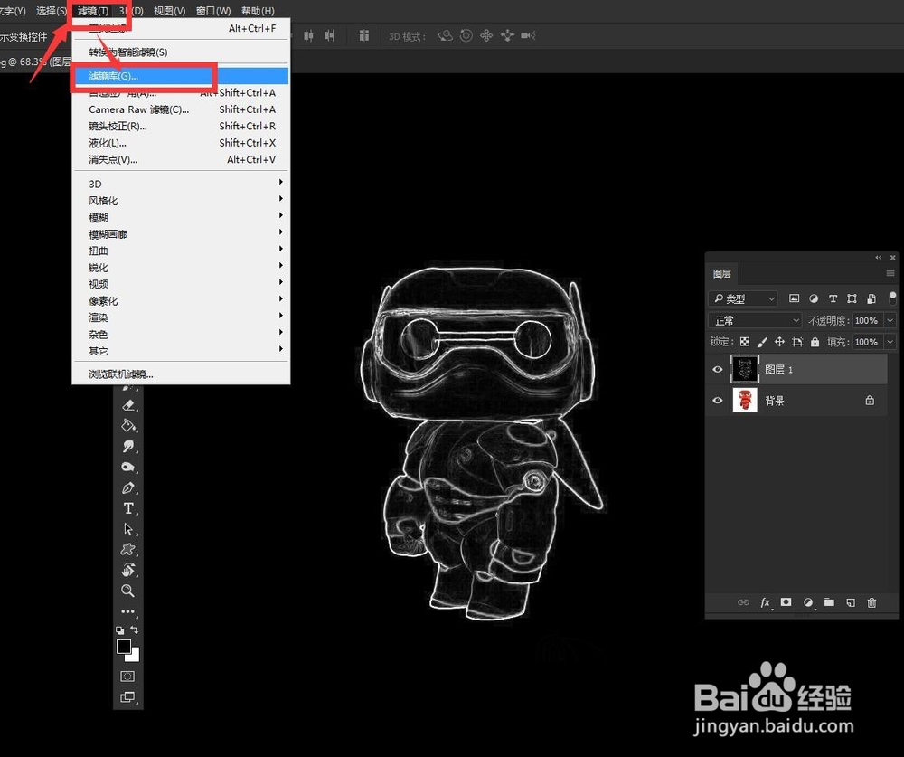Click 3D pan mode icon
This screenshot has height=757, width=904.
pyautogui.click(x=486, y=36)
